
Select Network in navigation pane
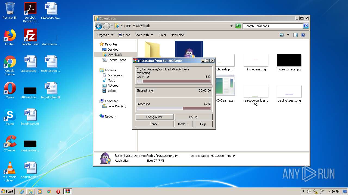point(108,116)
